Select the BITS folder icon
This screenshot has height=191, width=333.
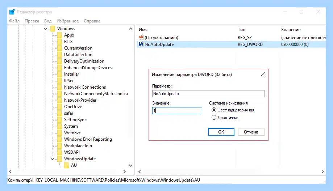(x=60, y=42)
